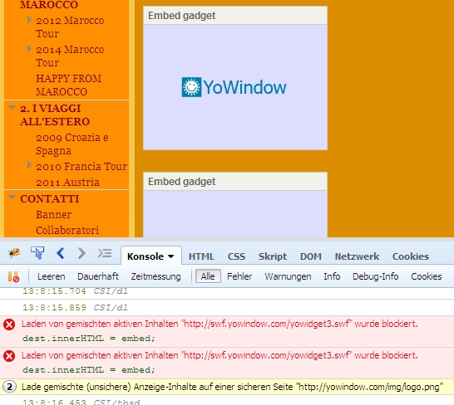454x405 pixels.
Task: Open HAPPY FROM MAROCCO page link
Action: coord(69,85)
